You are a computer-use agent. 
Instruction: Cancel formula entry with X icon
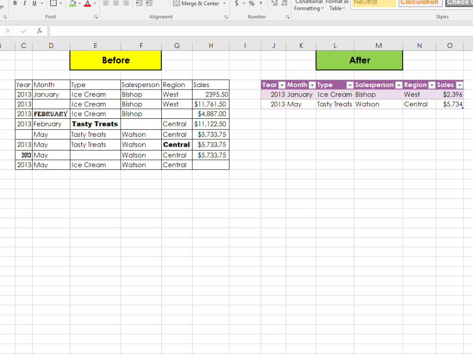pos(8,31)
